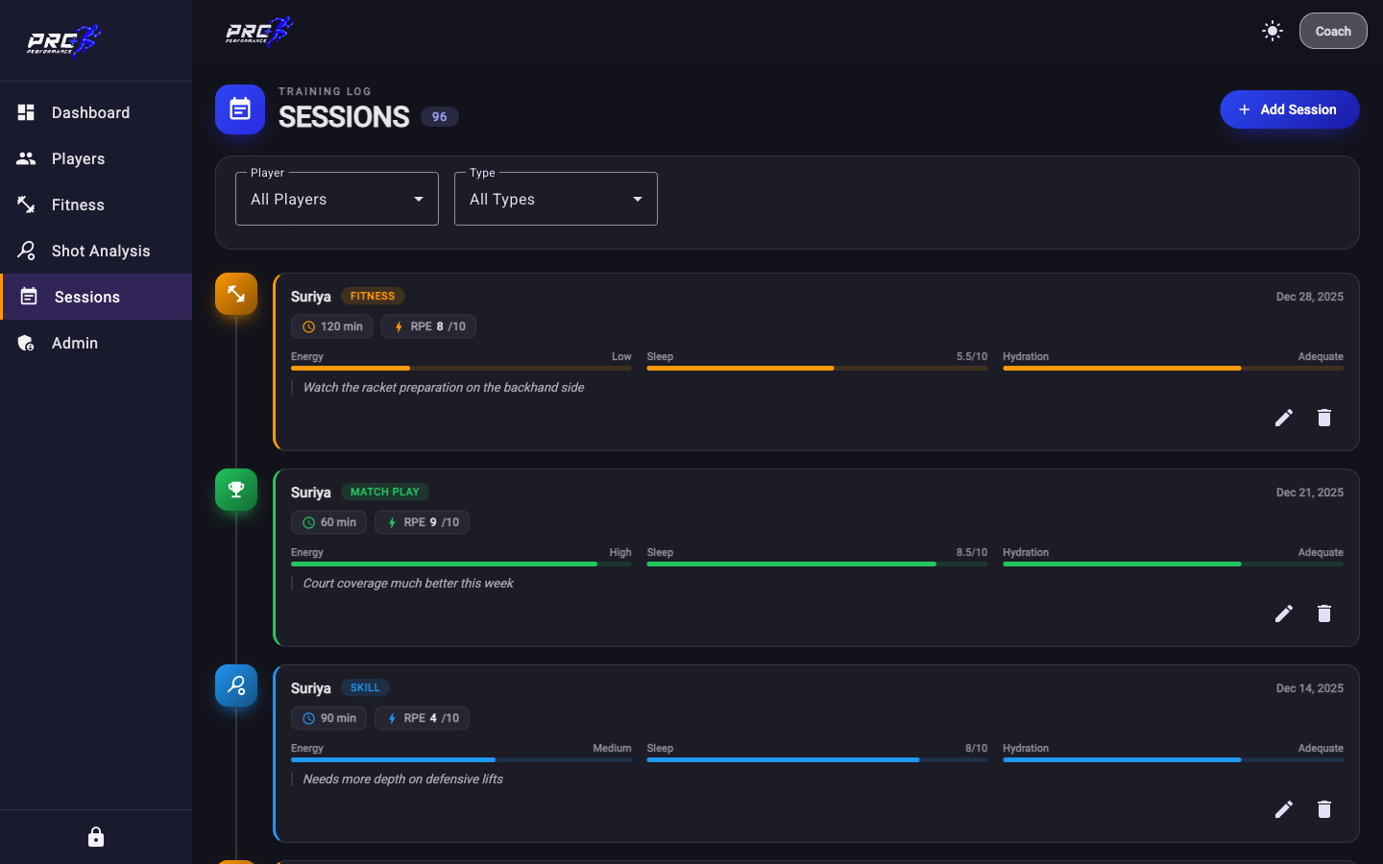The image size is (1383, 864).
Task: Click the RPE 4/10 chip
Action: pyautogui.click(x=422, y=718)
